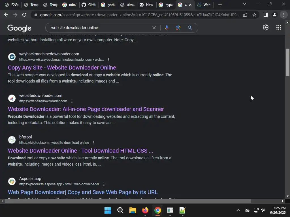
Task: Switch to the bypa tab
Action: click(166, 5)
